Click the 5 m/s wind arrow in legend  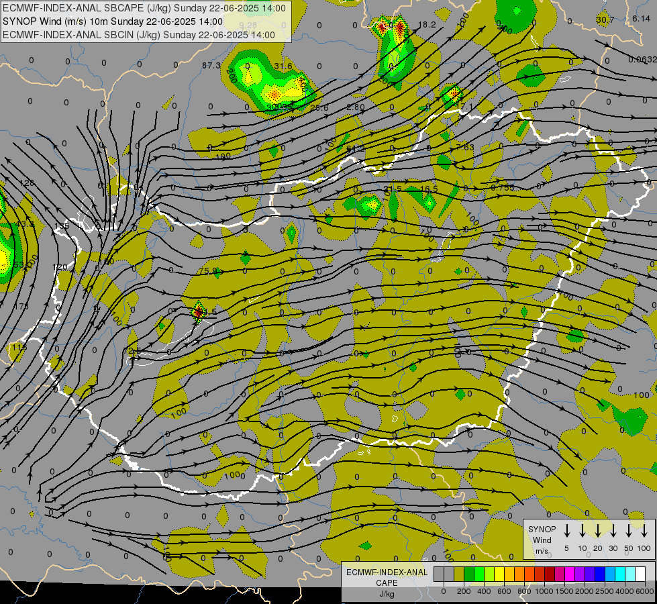pyautogui.click(x=566, y=530)
